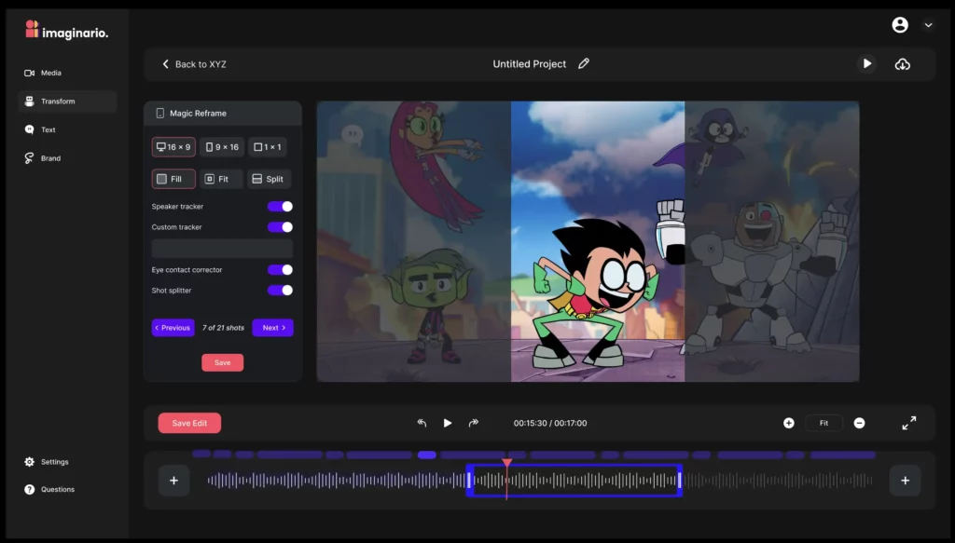Click the redo arrow in playback bar
The height and width of the screenshot is (543, 955).
[x=474, y=423]
